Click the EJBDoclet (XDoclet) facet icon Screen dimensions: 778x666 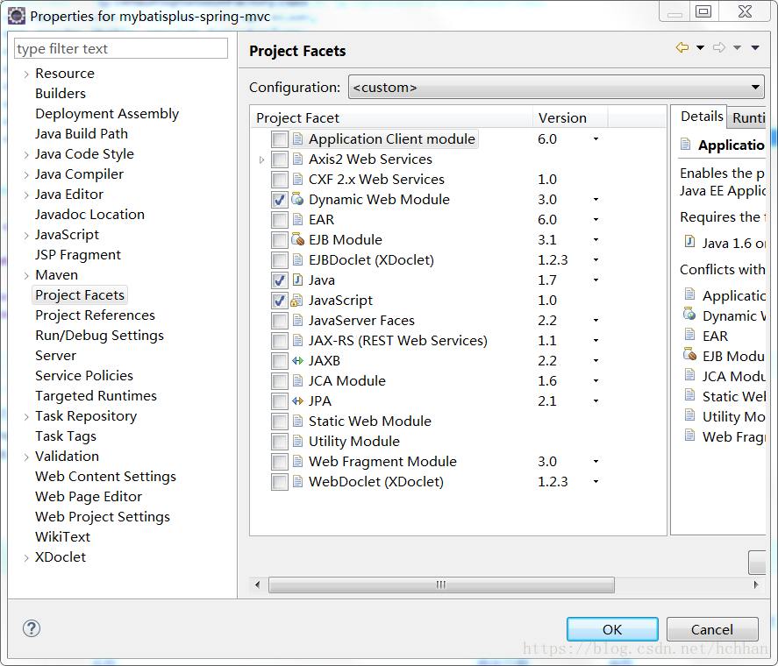tap(297, 260)
